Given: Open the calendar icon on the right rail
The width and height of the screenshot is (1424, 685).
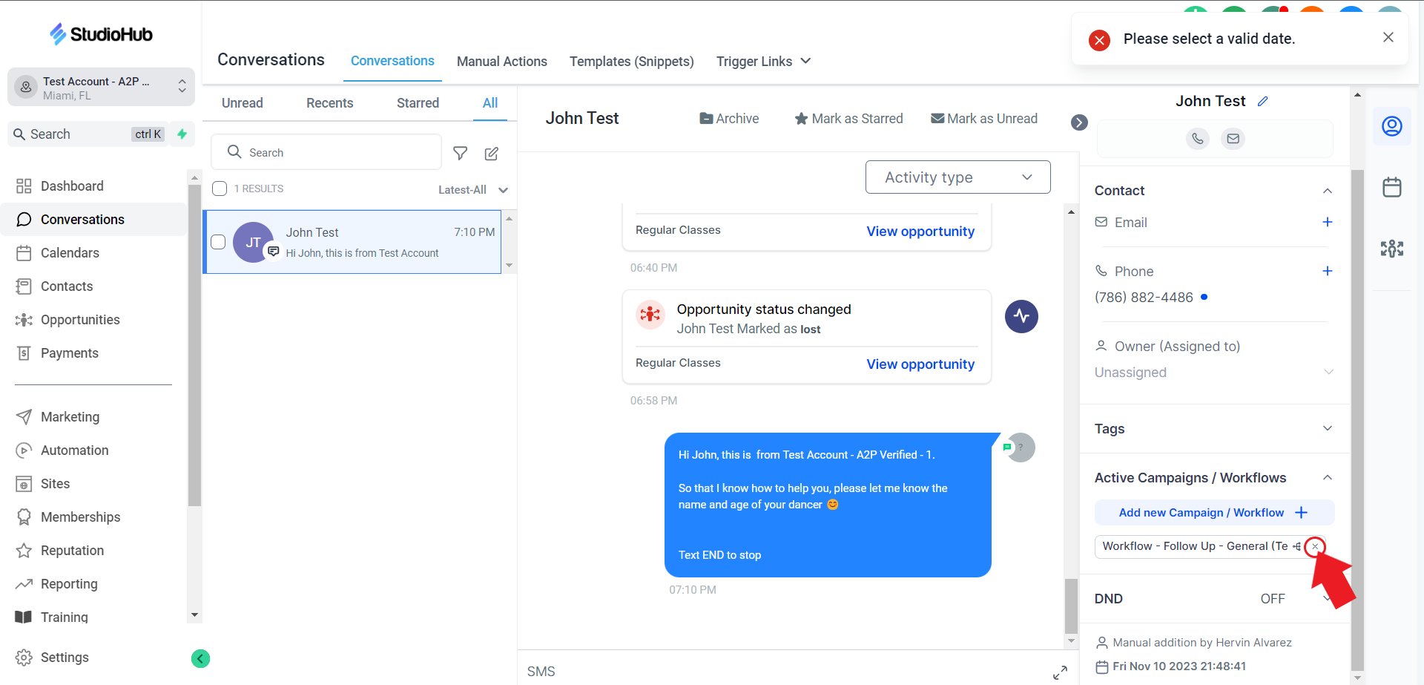Looking at the screenshot, I should [x=1392, y=187].
